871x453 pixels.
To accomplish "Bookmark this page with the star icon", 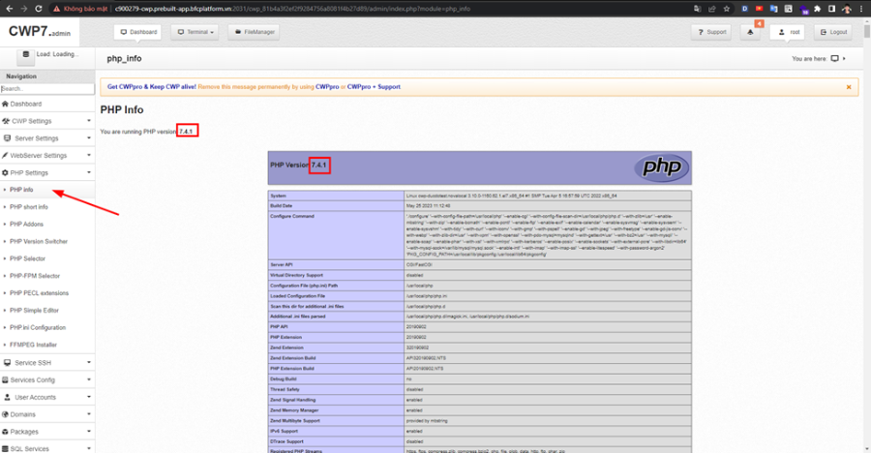I will [x=727, y=9].
